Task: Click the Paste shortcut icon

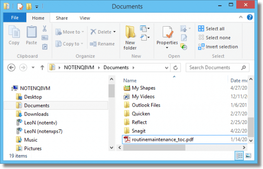Action: click(x=45, y=47)
